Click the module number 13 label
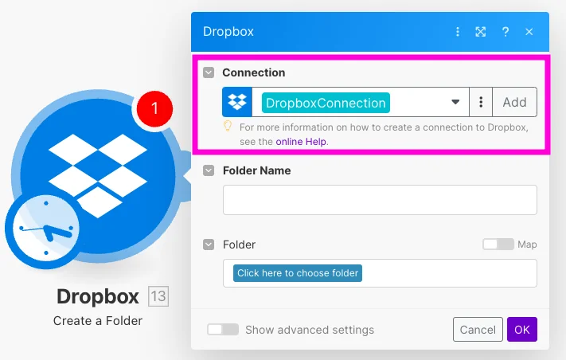Screen dimensions: 566x360 [x=158, y=296]
